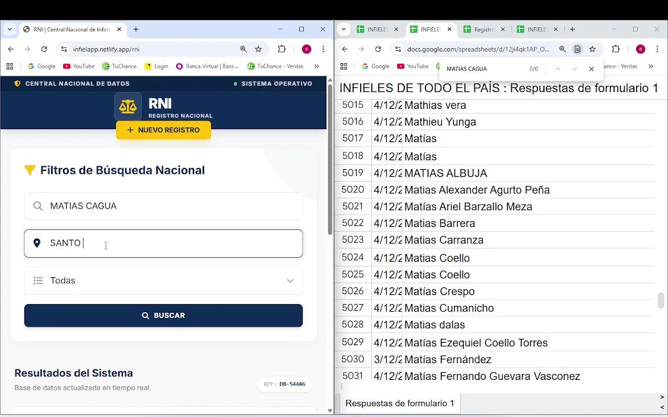This screenshot has width=668, height=417.
Task: Click docs.google.com address bar
Action: (x=478, y=49)
